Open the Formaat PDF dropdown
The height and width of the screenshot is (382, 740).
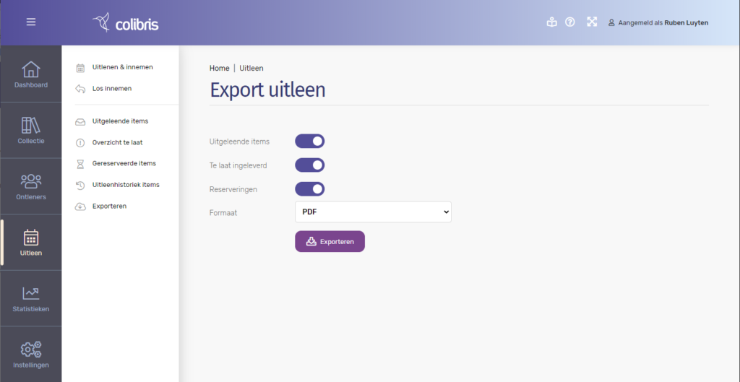[x=373, y=212]
